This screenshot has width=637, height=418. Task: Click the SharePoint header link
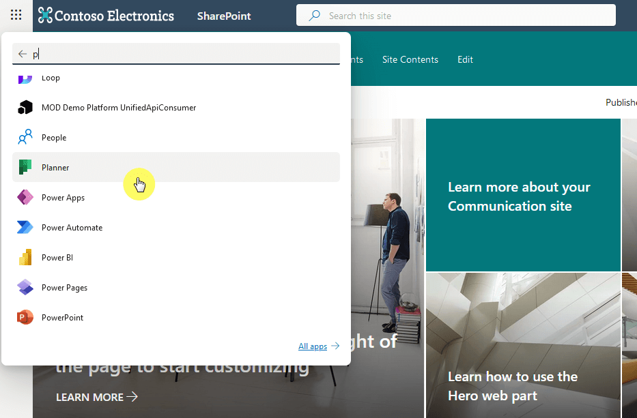click(x=224, y=16)
